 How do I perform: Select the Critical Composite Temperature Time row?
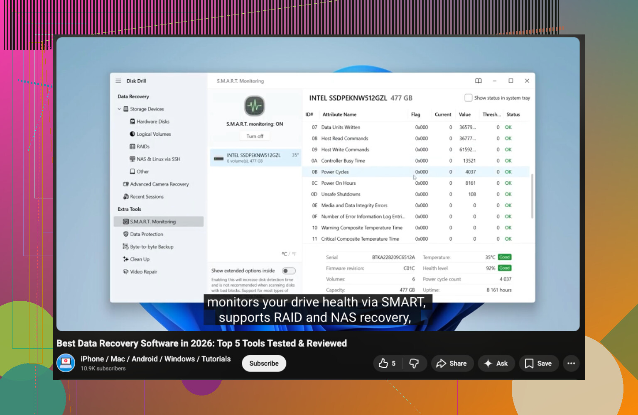tap(417, 239)
